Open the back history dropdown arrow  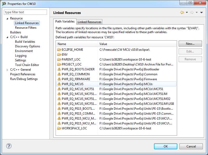187,12
